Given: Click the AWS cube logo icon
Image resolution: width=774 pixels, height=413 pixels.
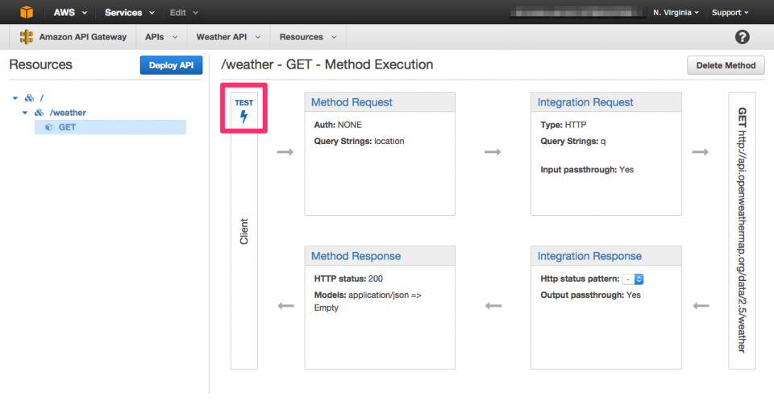Looking at the screenshot, I should point(27,12).
